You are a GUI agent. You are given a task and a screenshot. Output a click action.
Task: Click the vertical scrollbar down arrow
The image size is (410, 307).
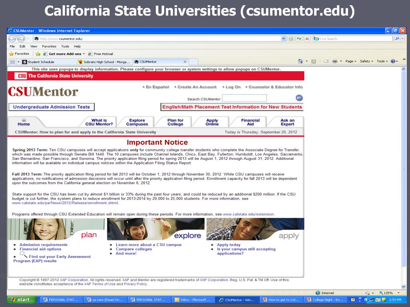tap(404, 287)
